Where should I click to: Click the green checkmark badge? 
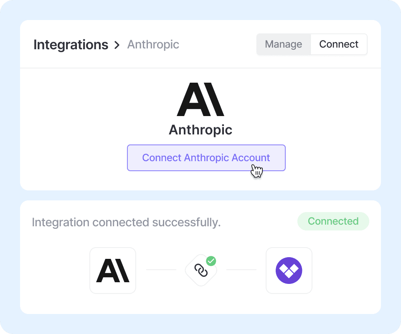pyautogui.click(x=211, y=261)
